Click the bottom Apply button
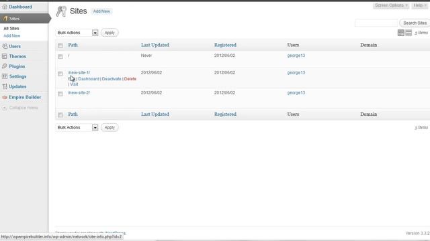Viewport: 430px width, 241px height. (110, 128)
